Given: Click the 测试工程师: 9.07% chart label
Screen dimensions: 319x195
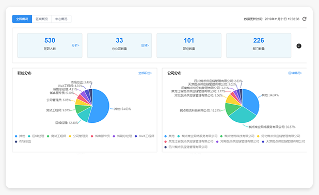Looking at the screenshot, I should pyautogui.click(x=58, y=110).
